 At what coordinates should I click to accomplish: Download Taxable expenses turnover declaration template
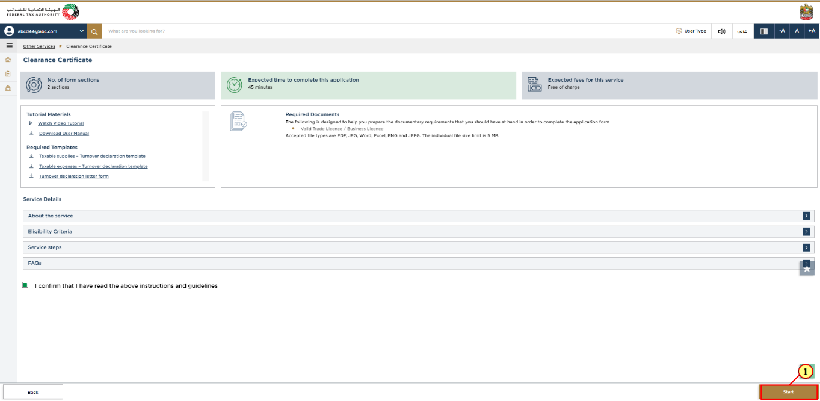[93, 166]
